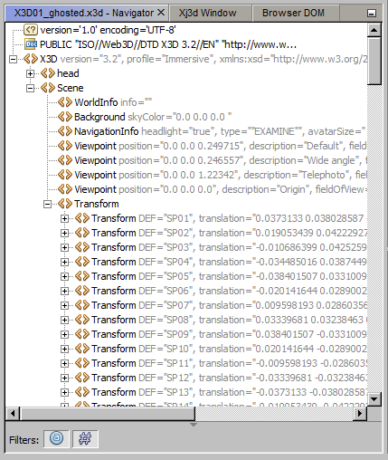Toggle the attributes filter button

coord(56,438)
